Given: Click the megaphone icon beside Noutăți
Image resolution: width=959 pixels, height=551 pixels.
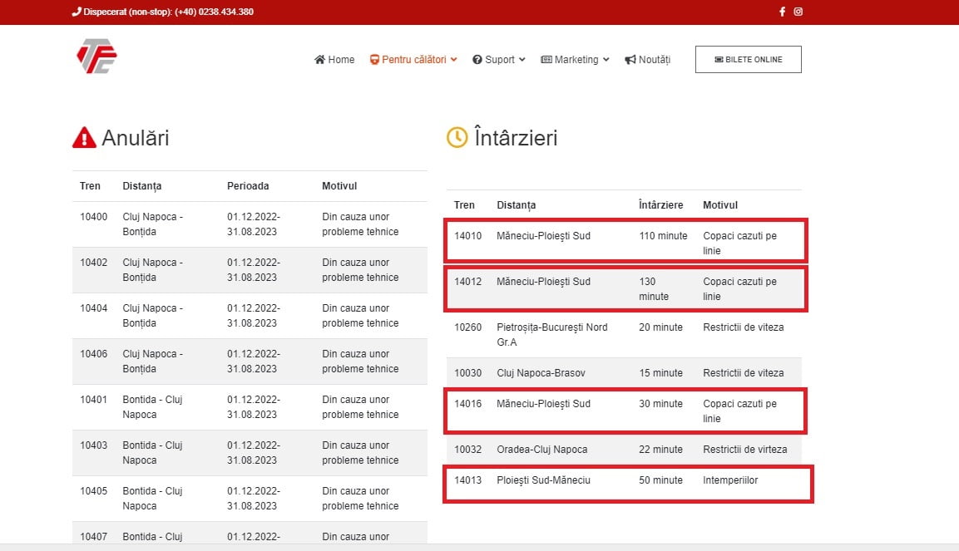Looking at the screenshot, I should pos(630,59).
